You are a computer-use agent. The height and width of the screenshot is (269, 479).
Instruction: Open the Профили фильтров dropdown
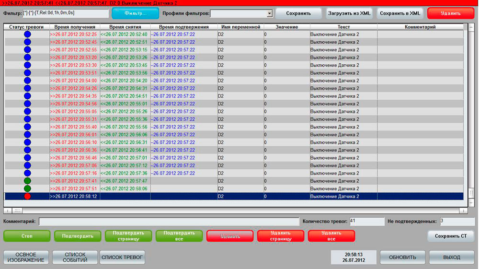coord(269,14)
